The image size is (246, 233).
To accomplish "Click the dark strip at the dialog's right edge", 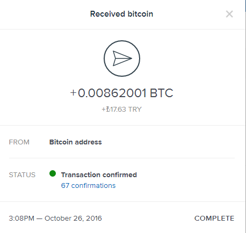I will (x=245, y=6).
